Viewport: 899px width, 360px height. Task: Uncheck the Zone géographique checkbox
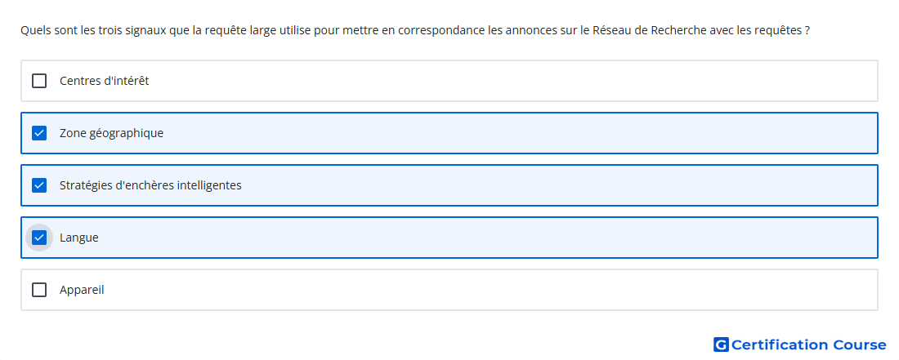[39, 133]
